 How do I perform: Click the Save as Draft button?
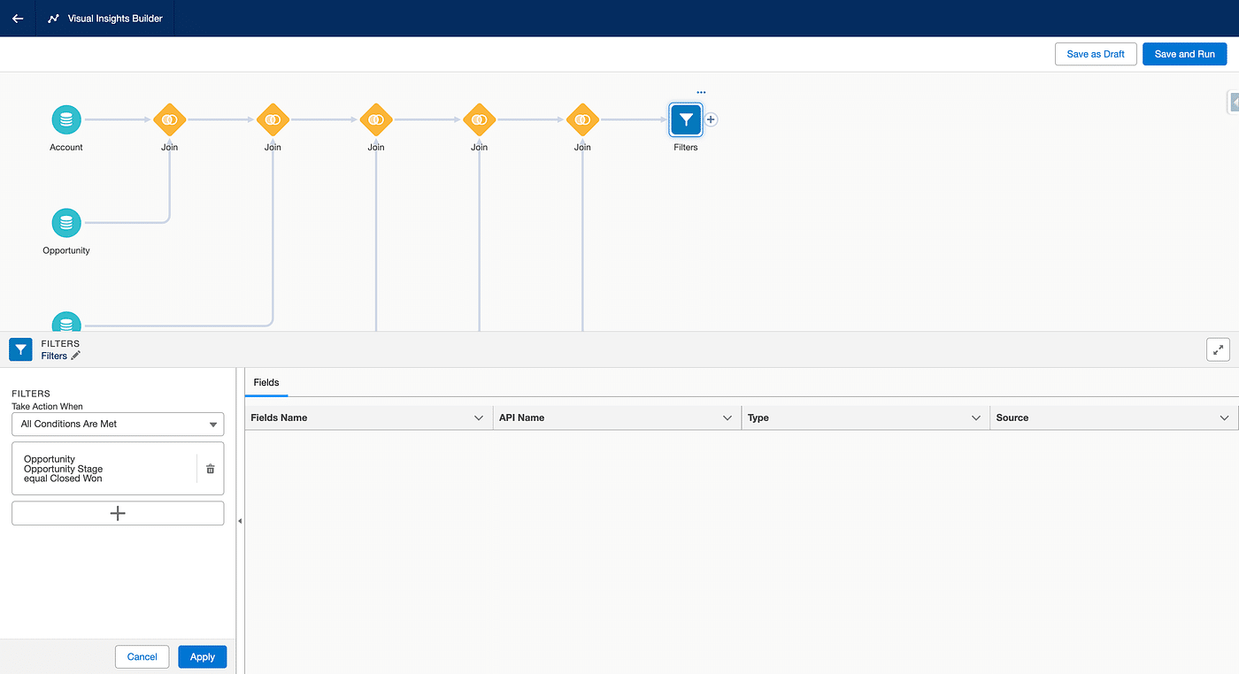(x=1096, y=54)
